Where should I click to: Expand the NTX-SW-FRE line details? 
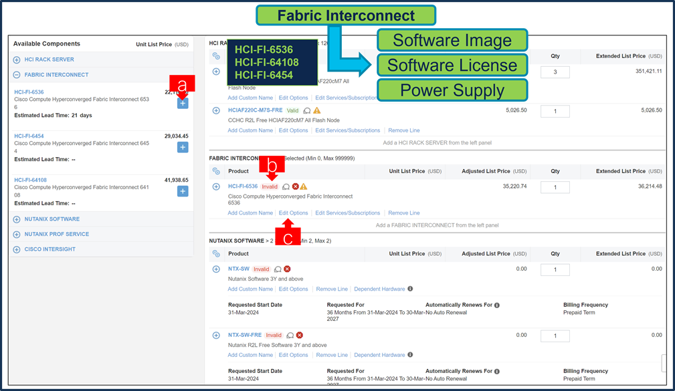coord(216,335)
